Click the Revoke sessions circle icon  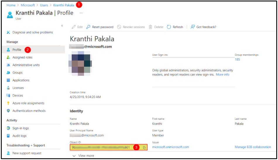[119, 27]
